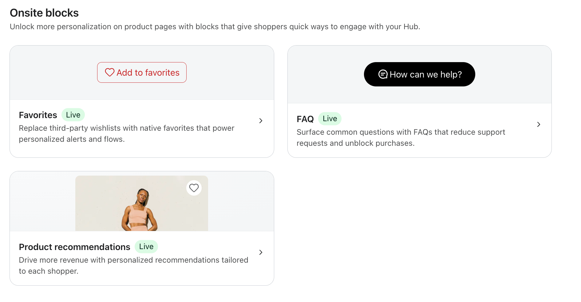Screen dimensions: 581x302
Task: Select the model product photo thumbnail
Action: [142, 203]
